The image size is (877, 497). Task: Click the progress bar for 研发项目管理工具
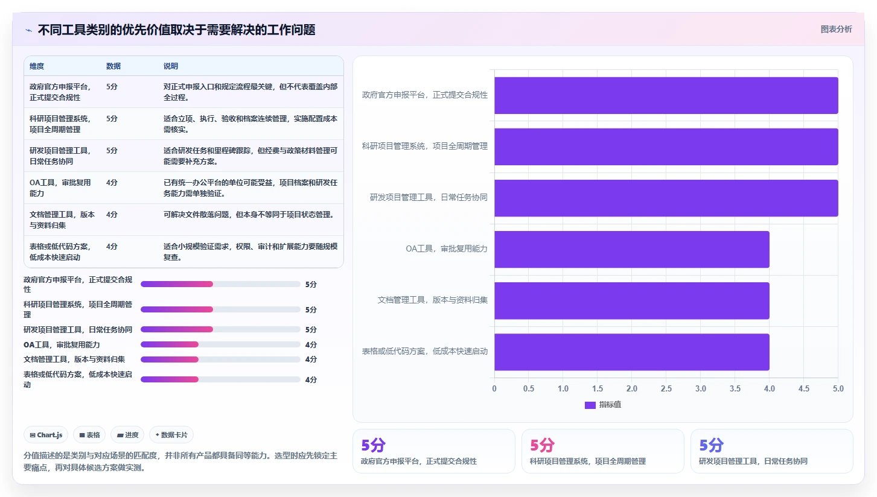click(x=220, y=329)
